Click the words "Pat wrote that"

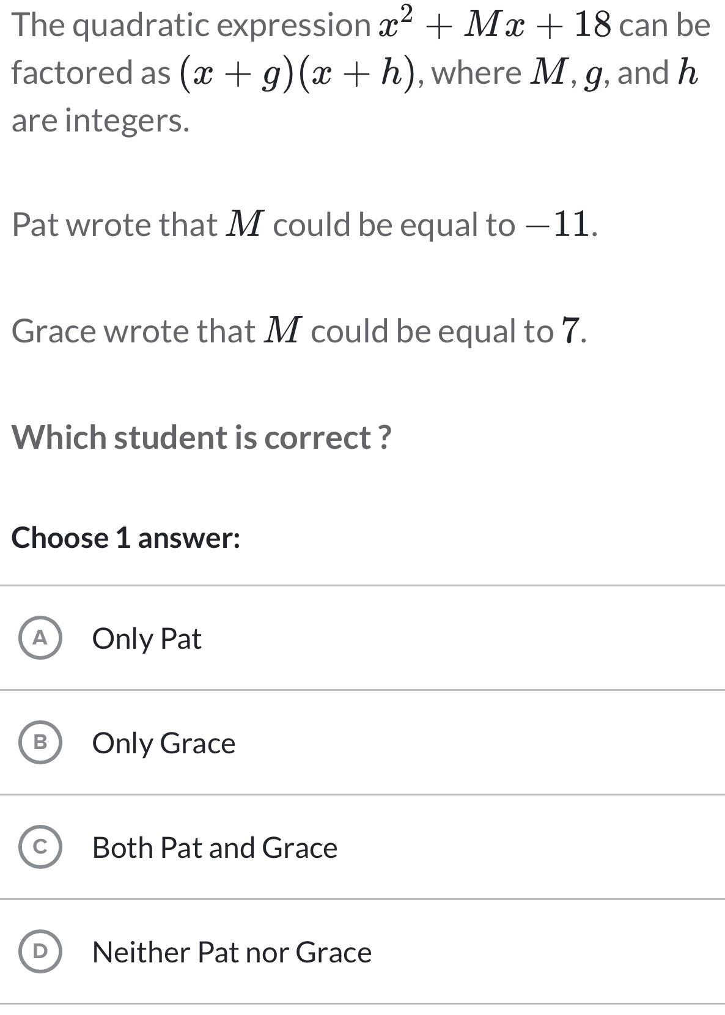114,225
